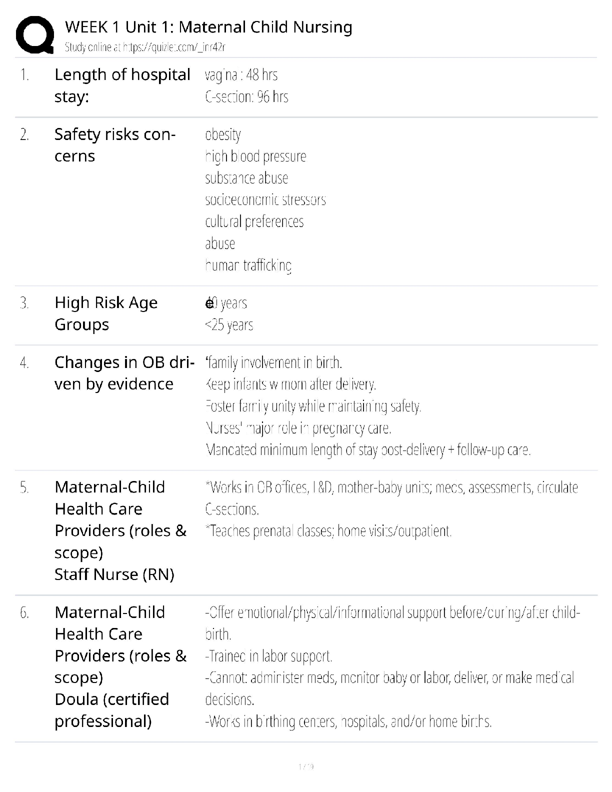Select the term 'High Risk Age Groups'
The image size is (612, 792).
click(x=106, y=313)
